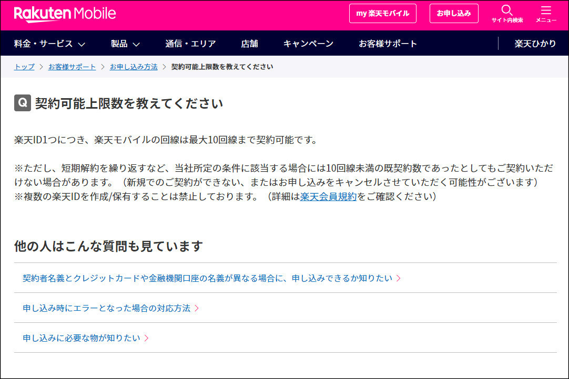Go to お客様サポート breadcrumb link
The width and height of the screenshot is (569, 379).
tap(72, 67)
